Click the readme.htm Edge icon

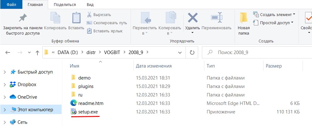pos(73,103)
